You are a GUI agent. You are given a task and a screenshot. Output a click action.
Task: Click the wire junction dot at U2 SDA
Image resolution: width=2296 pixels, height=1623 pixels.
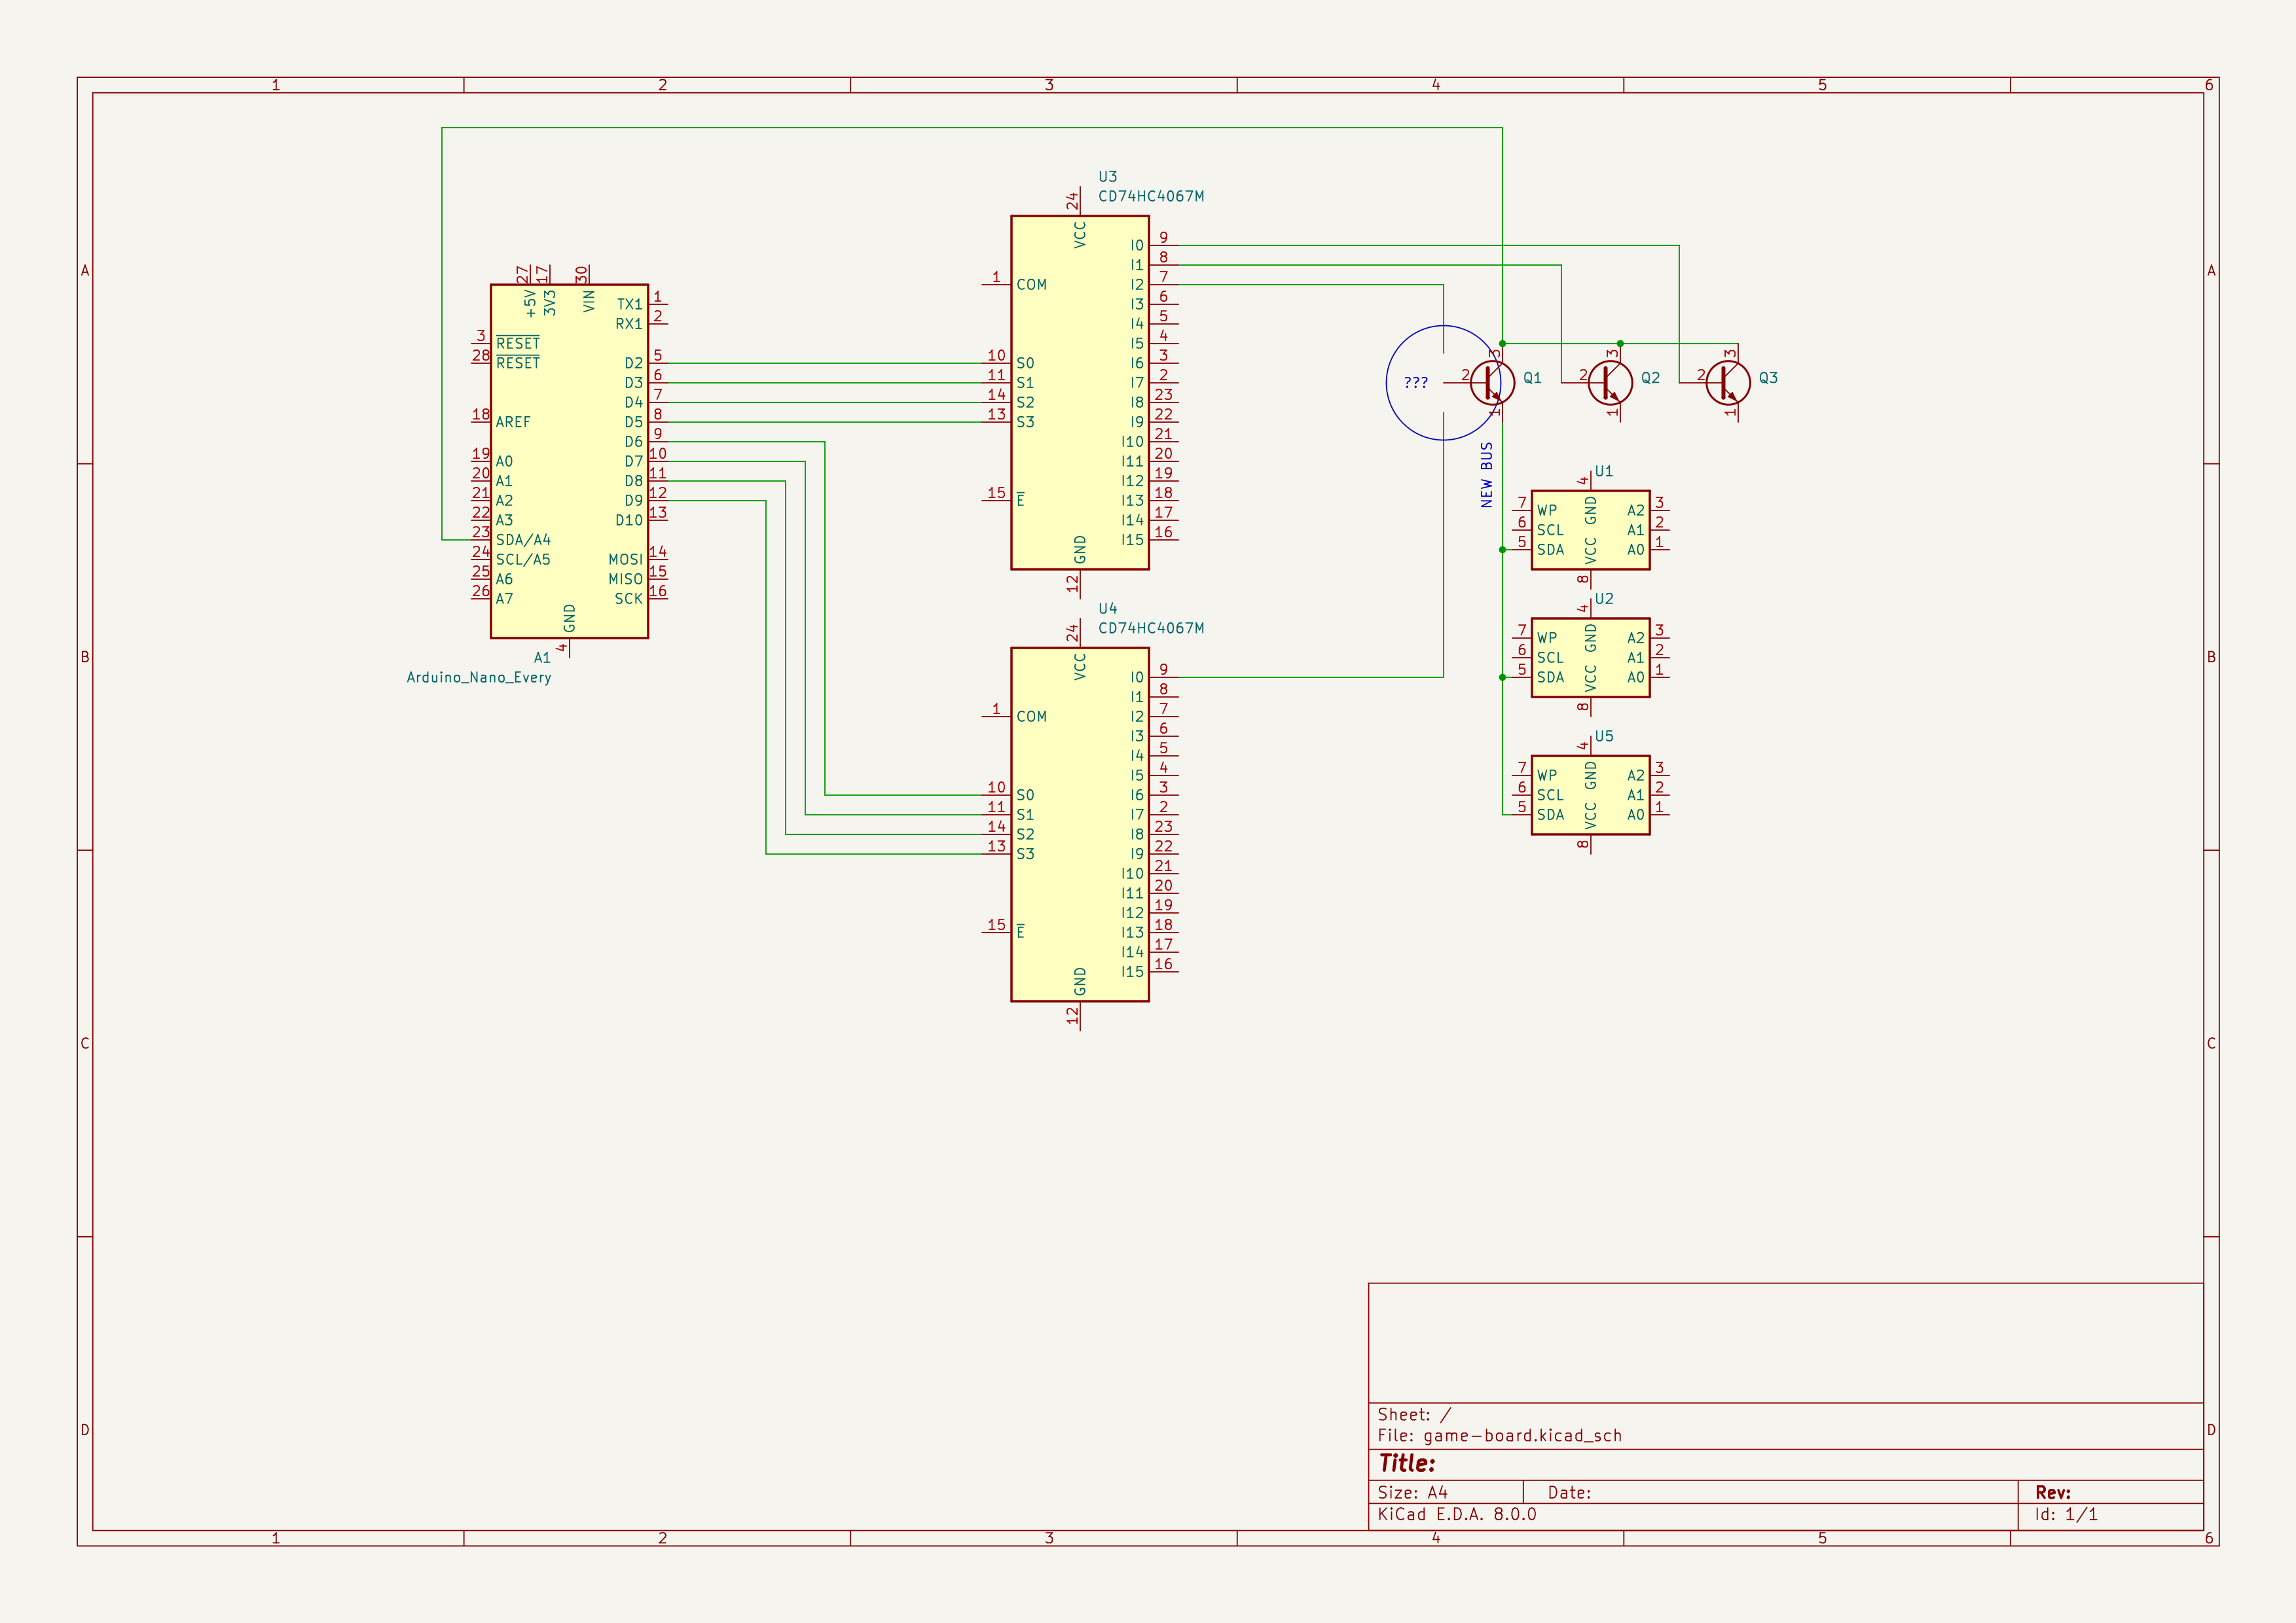pos(1502,677)
